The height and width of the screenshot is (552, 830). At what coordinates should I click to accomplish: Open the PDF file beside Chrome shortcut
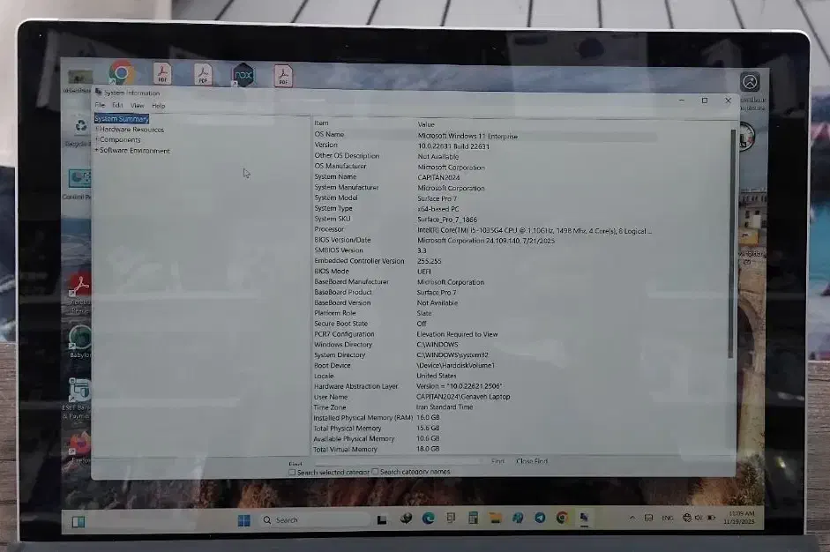tap(162, 73)
